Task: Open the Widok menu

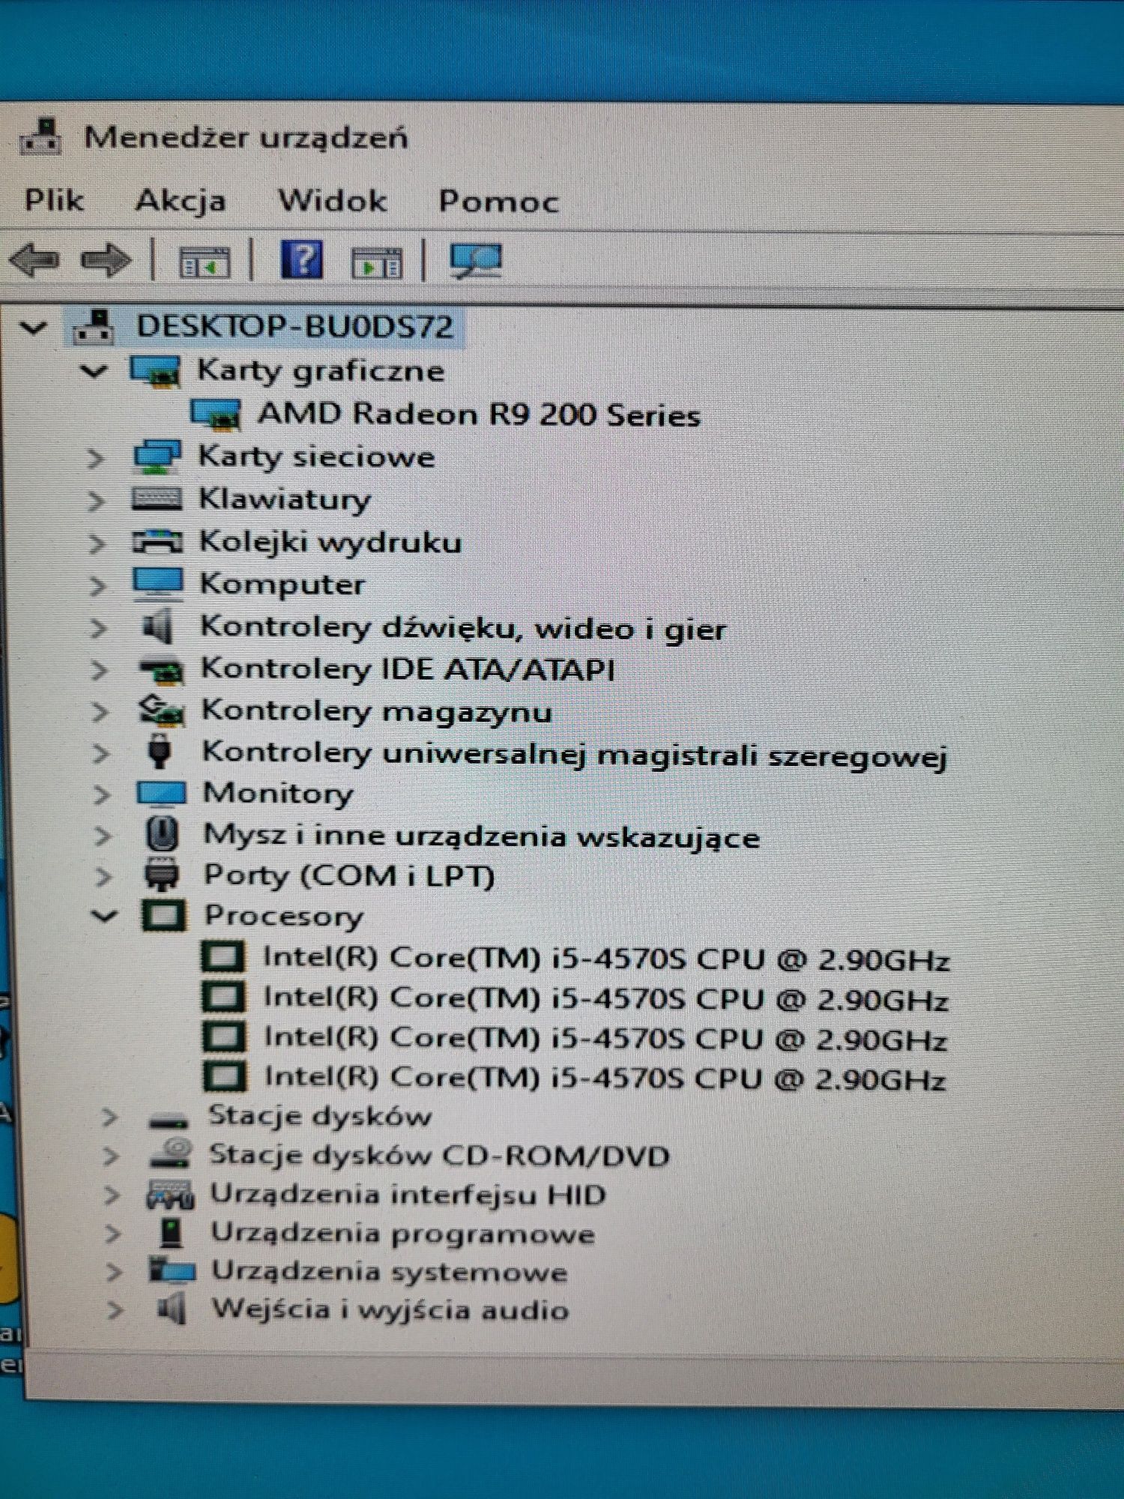Action: tap(332, 201)
